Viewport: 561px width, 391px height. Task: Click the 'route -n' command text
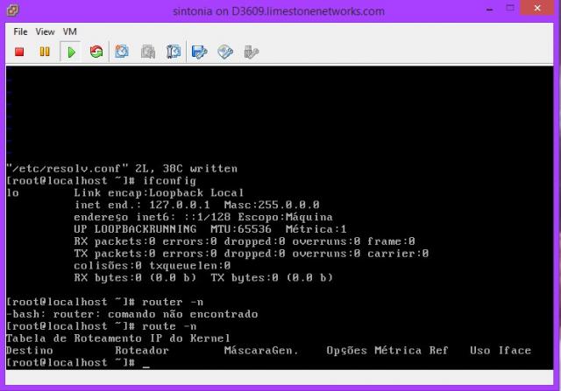[169, 326]
